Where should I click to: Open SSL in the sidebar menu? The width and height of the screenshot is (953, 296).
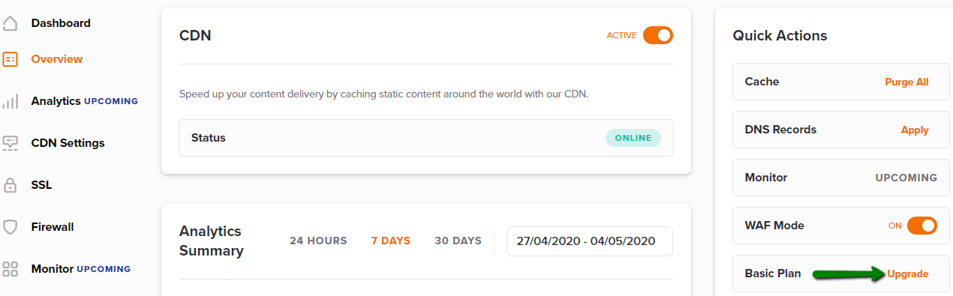[41, 185]
